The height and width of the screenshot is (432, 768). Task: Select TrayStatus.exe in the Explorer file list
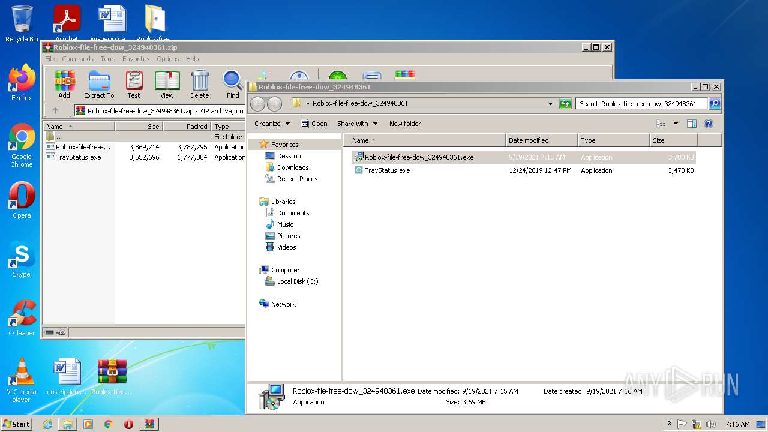click(387, 170)
